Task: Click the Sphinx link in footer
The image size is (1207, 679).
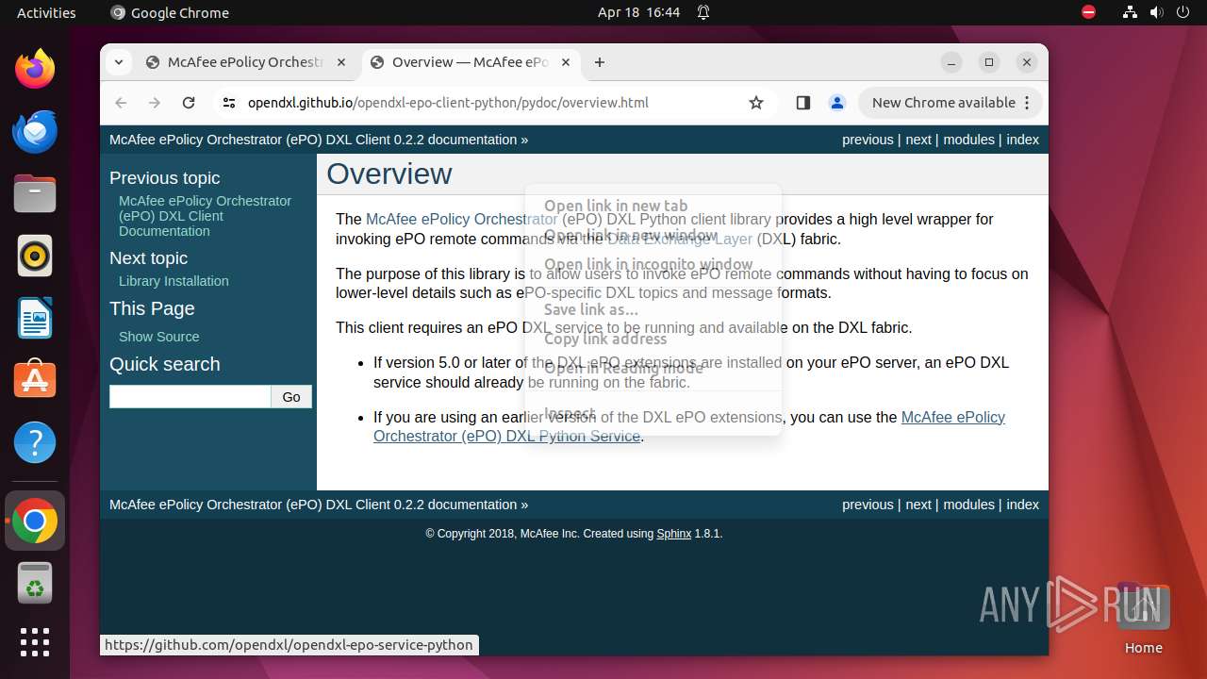Action: (x=674, y=534)
